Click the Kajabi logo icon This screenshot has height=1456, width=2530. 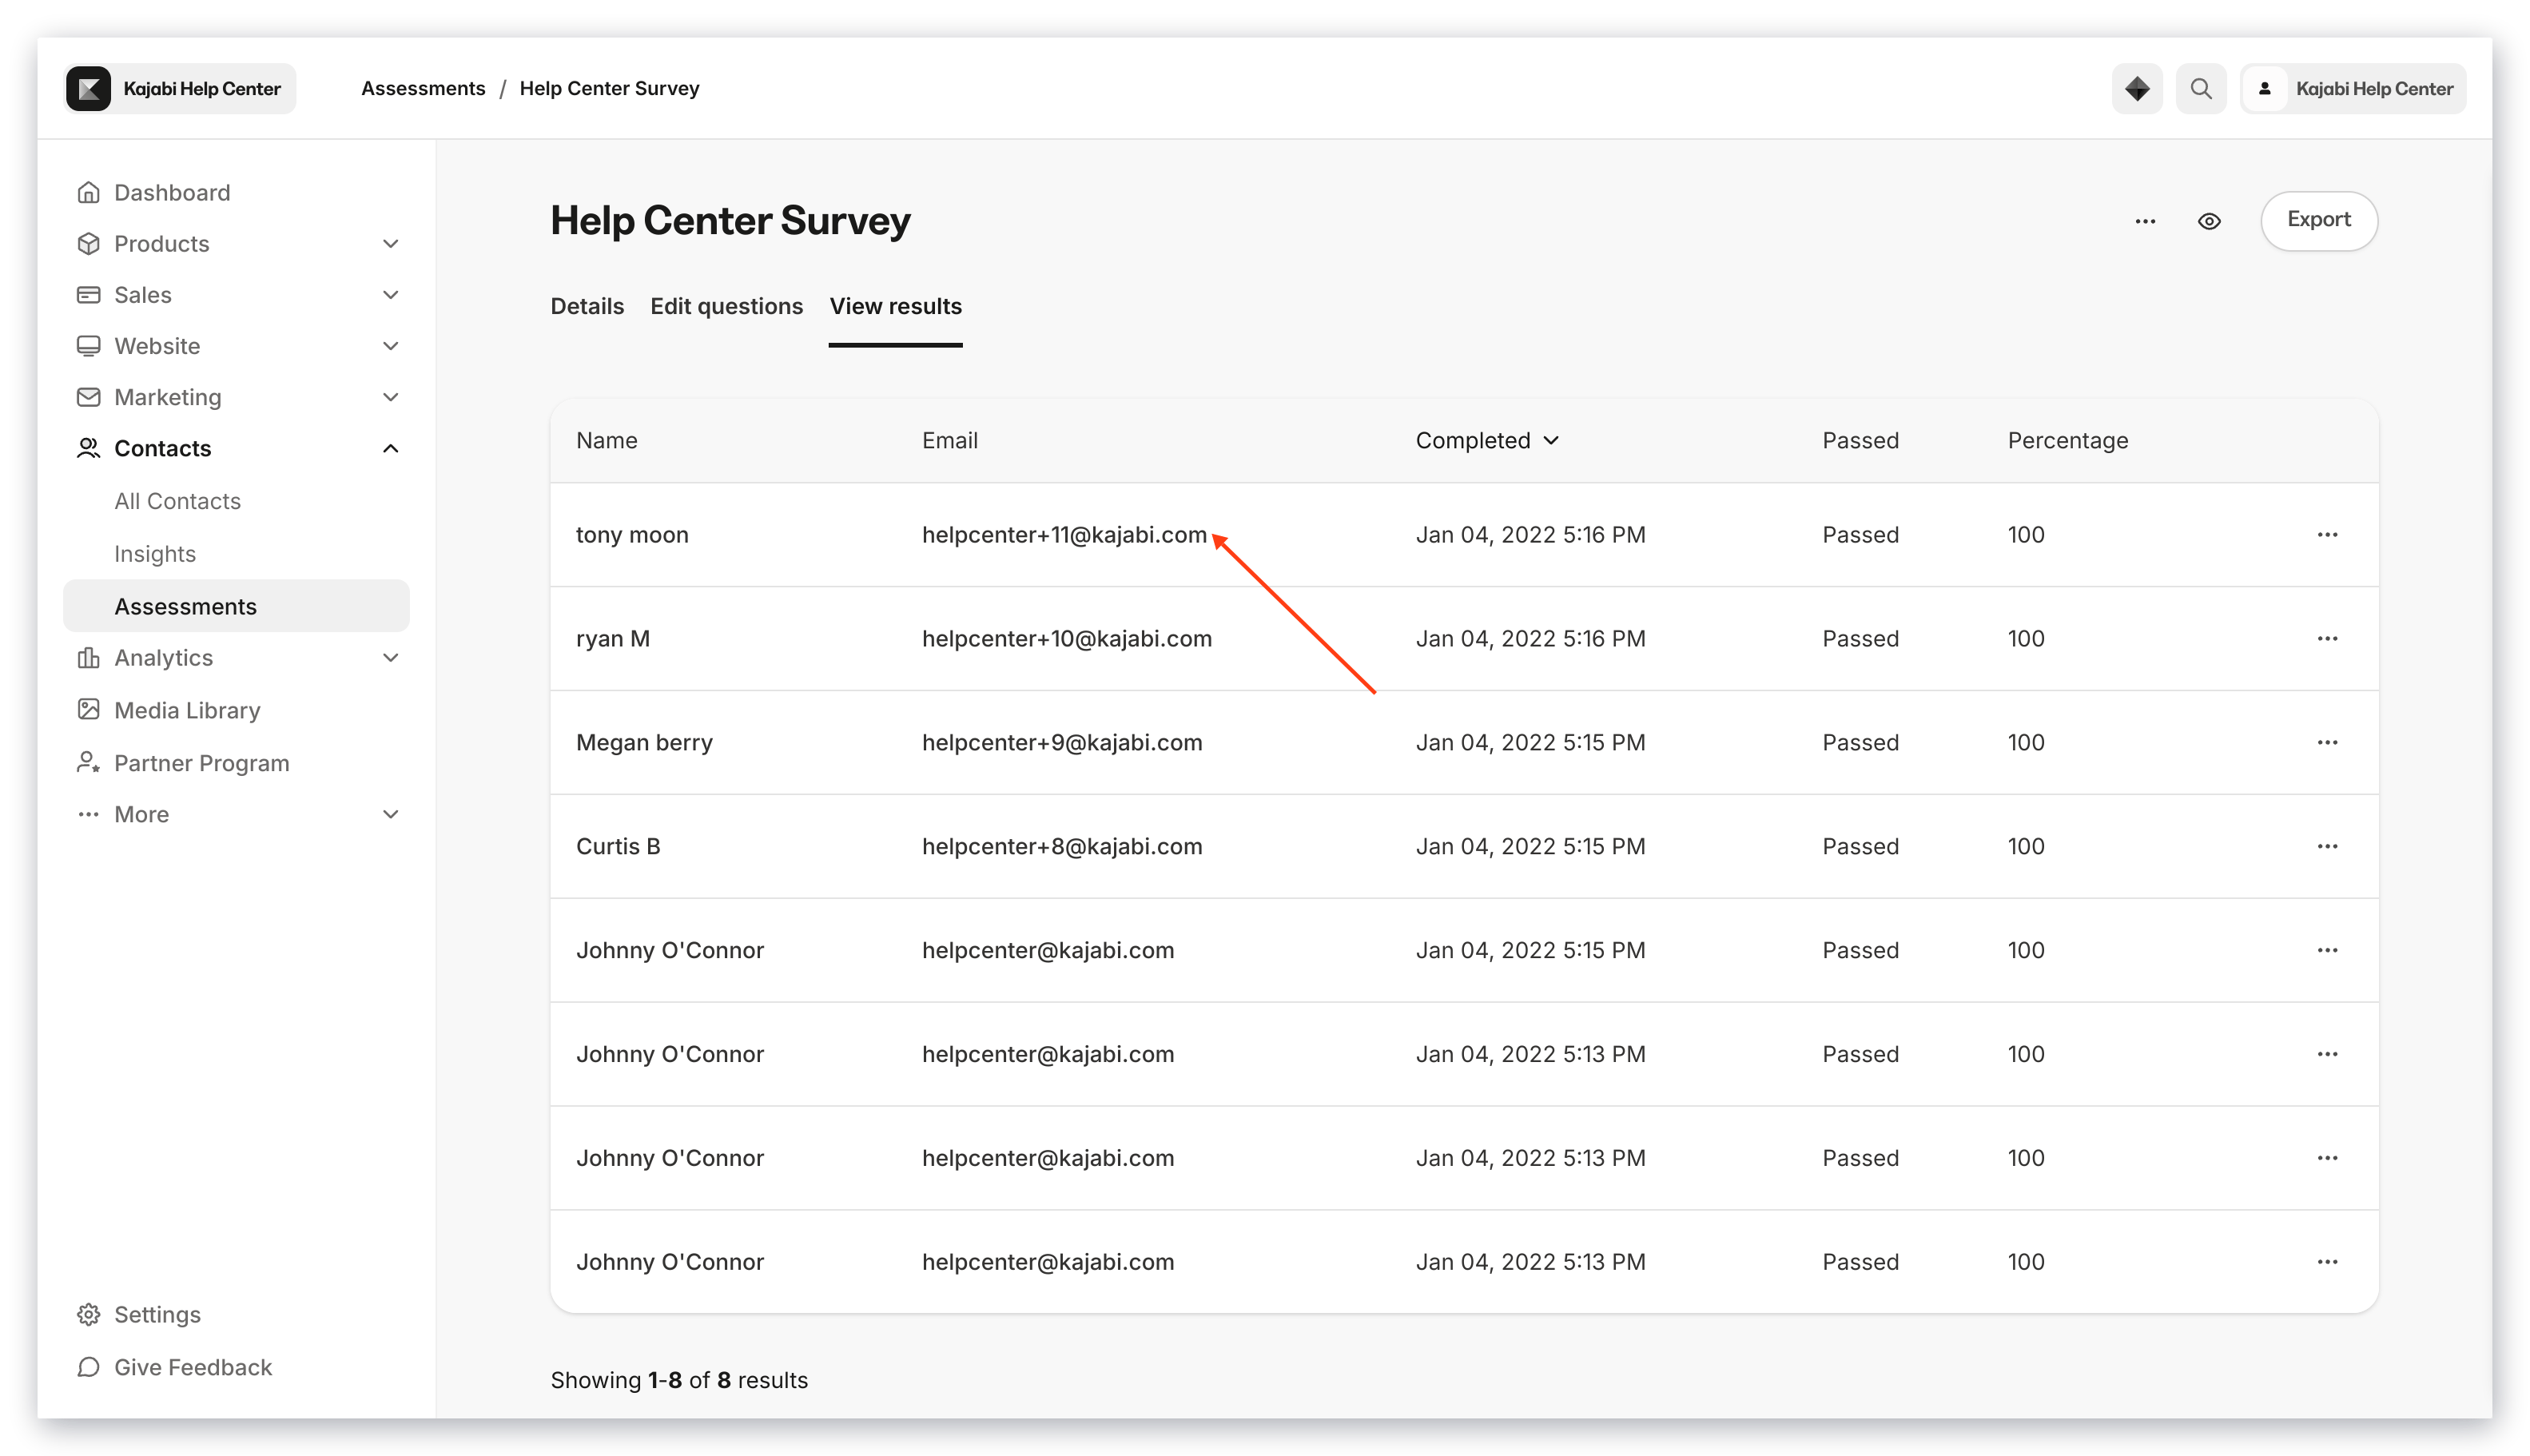(88, 88)
